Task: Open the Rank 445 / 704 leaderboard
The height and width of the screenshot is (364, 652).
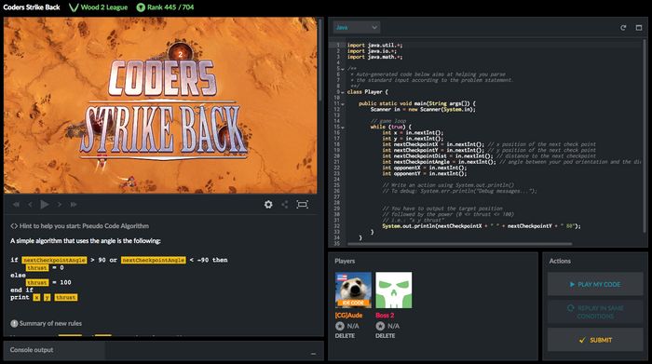Action: [x=166, y=7]
